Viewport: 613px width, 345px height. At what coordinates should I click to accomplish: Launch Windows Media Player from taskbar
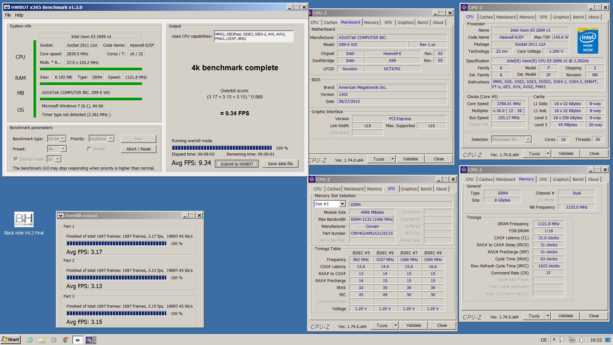[x=54, y=340]
